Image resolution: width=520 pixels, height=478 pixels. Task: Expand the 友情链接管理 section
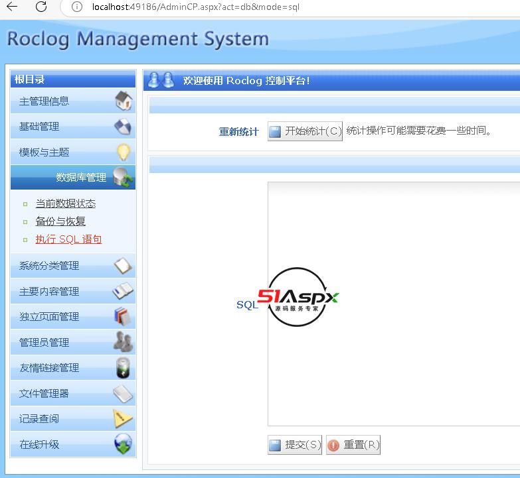click(x=73, y=367)
